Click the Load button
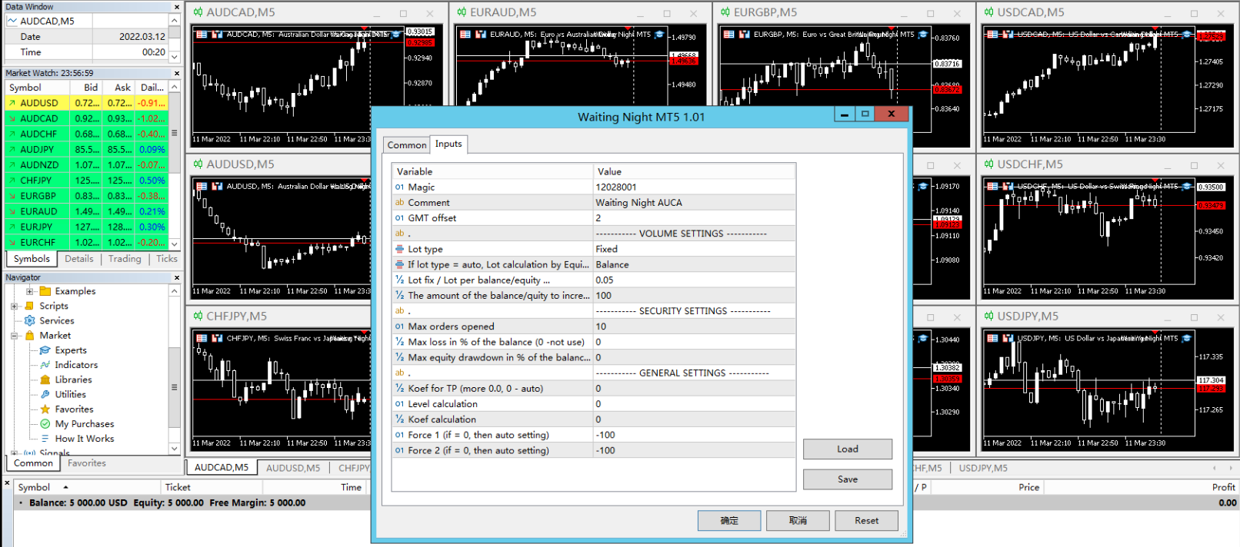This screenshot has width=1240, height=547. click(x=848, y=449)
